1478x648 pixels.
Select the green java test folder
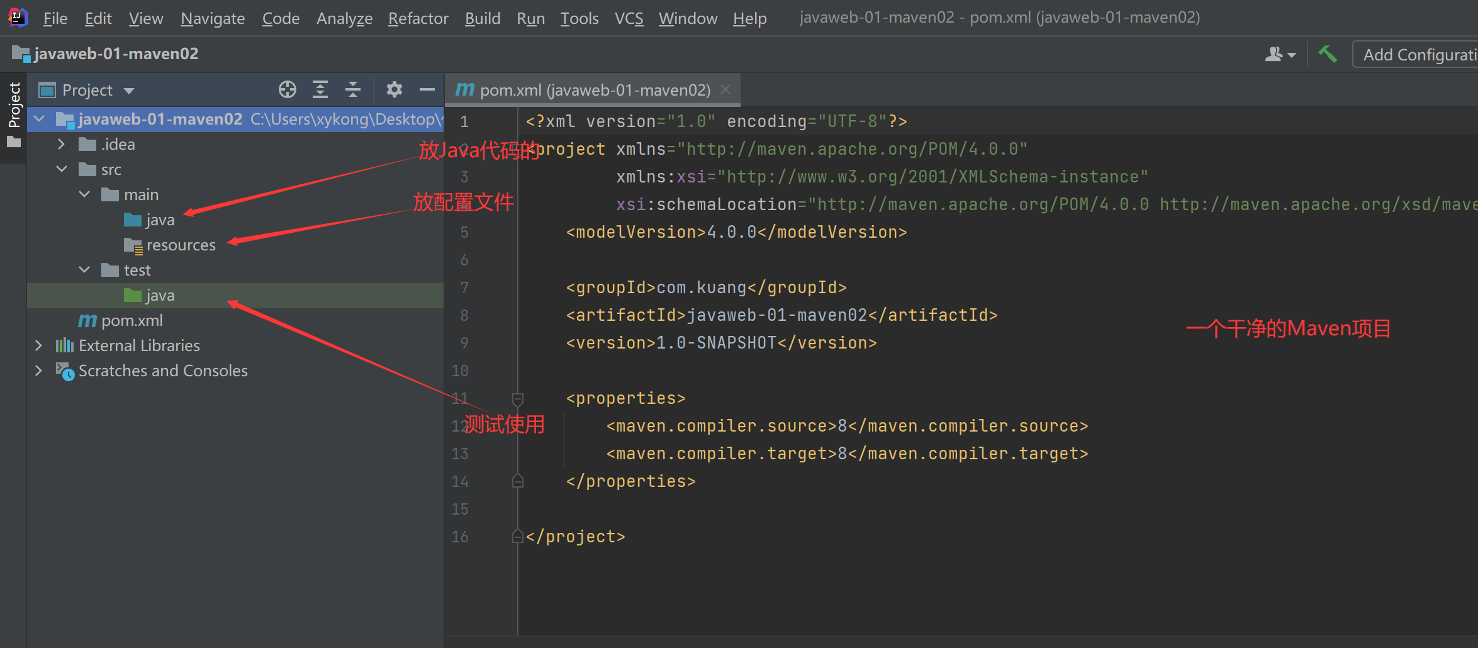150,295
